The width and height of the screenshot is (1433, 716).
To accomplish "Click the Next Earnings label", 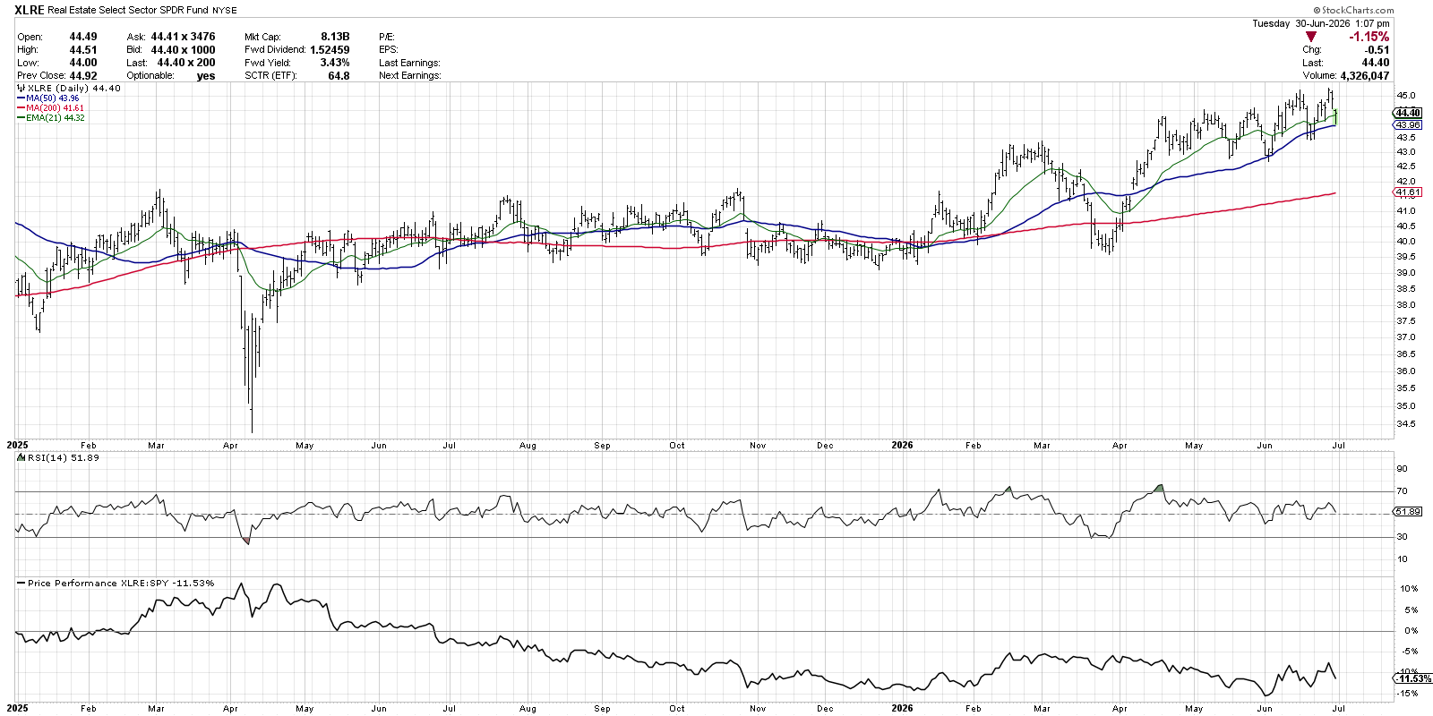I will tap(410, 76).
